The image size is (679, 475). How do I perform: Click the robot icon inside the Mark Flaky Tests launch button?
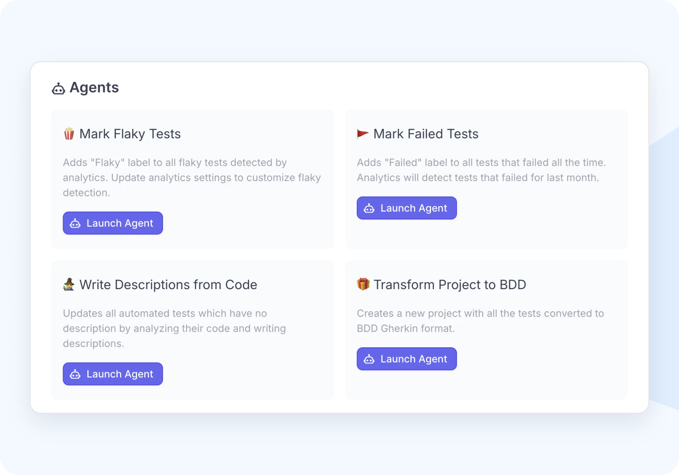(75, 223)
